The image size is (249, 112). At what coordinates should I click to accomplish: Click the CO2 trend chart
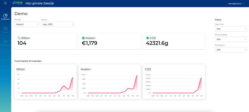[174, 82]
